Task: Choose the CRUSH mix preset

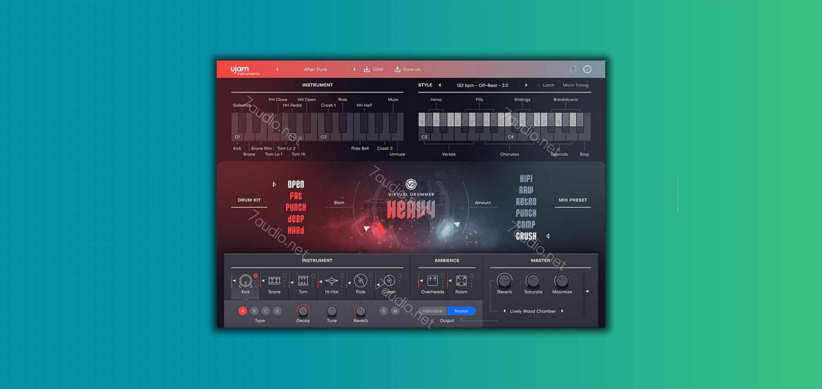Action: (526, 236)
